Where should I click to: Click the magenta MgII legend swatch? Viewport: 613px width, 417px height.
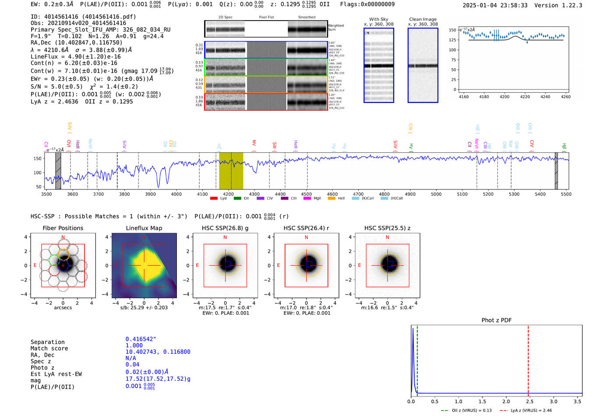click(307, 199)
